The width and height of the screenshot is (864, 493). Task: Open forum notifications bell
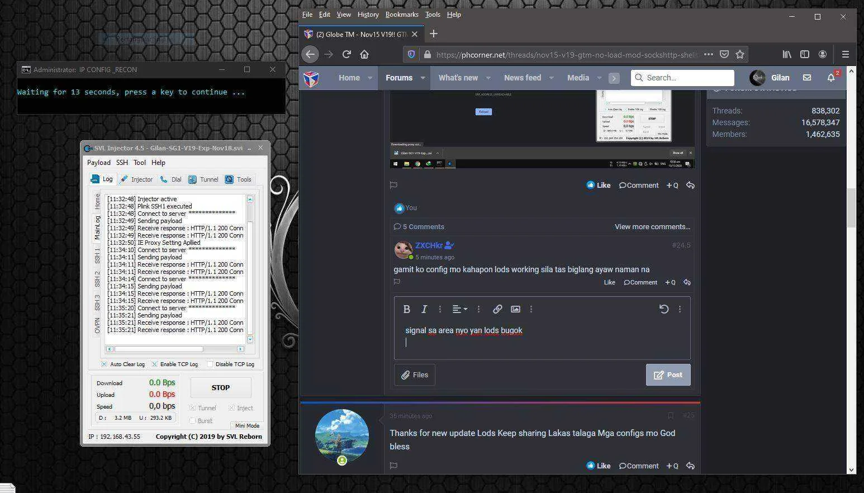(x=831, y=78)
